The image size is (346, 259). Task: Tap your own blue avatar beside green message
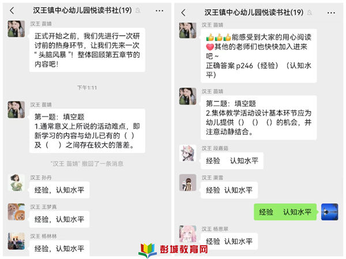click(x=329, y=212)
